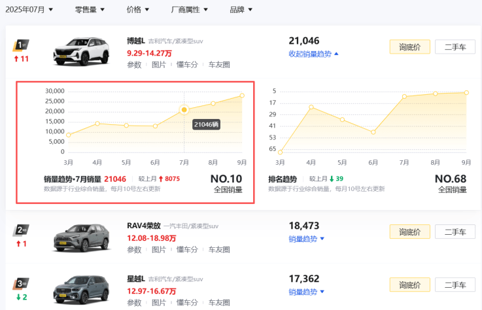Click the 21046辆 chart tooltip
The width and height of the screenshot is (482, 310).
coord(206,124)
